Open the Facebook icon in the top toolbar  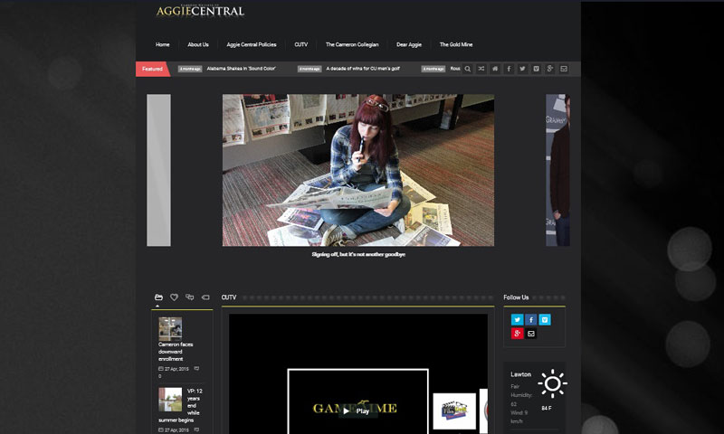click(509, 69)
